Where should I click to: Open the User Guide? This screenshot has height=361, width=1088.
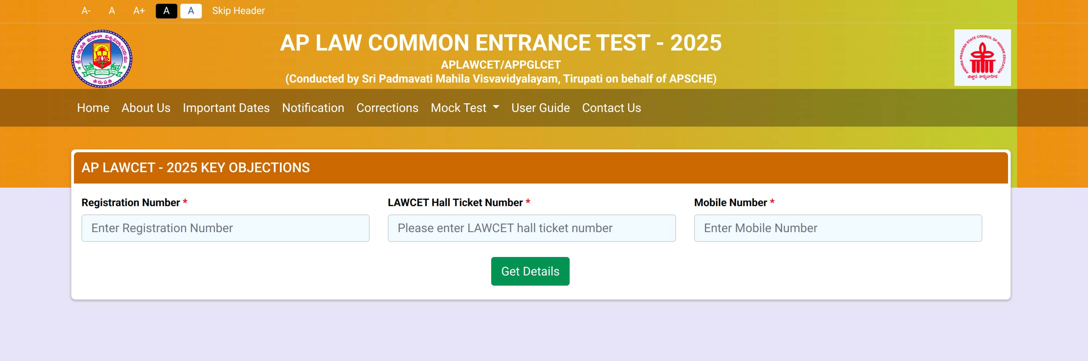click(x=540, y=108)
